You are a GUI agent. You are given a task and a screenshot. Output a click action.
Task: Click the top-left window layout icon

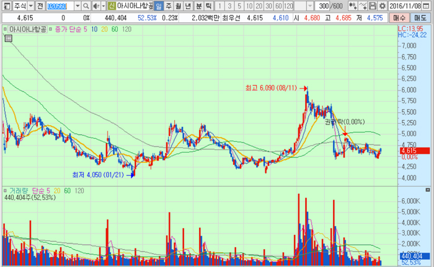[6, 6]
